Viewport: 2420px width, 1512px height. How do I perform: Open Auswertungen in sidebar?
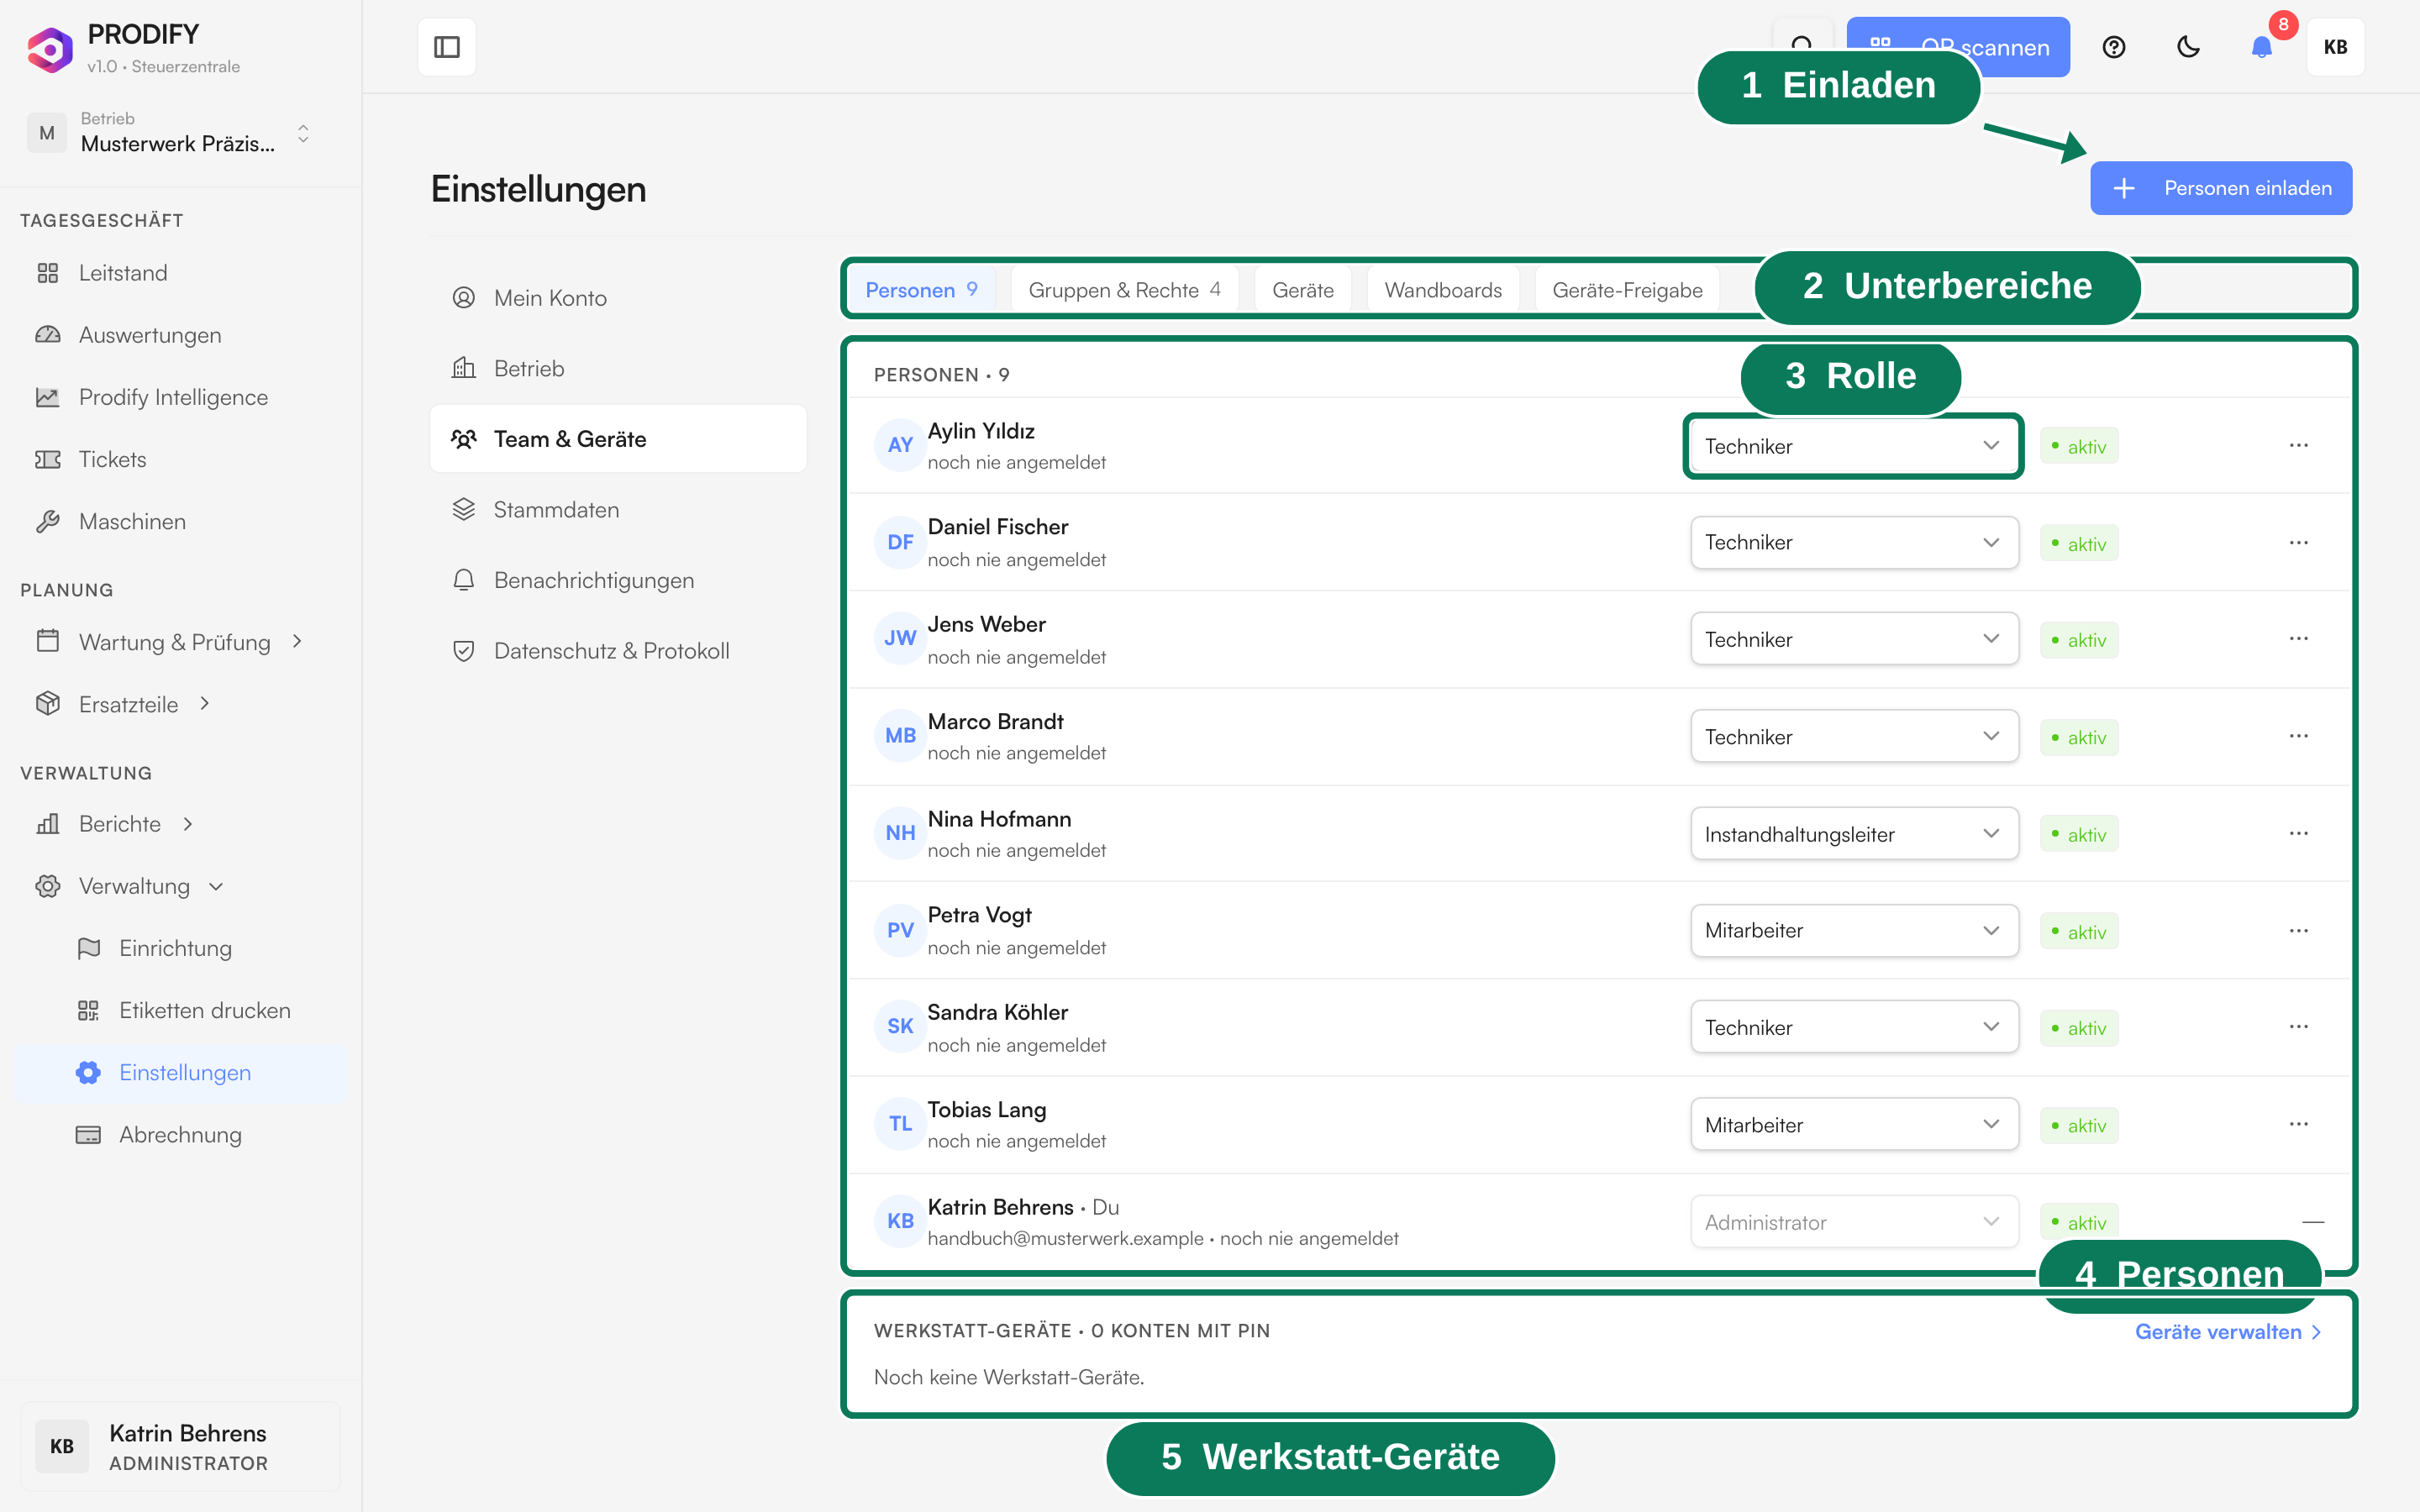(180, 335)
